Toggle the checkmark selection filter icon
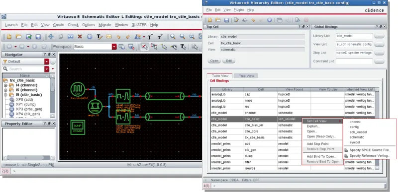Screen dimensions: 398x192 point(145,47)
